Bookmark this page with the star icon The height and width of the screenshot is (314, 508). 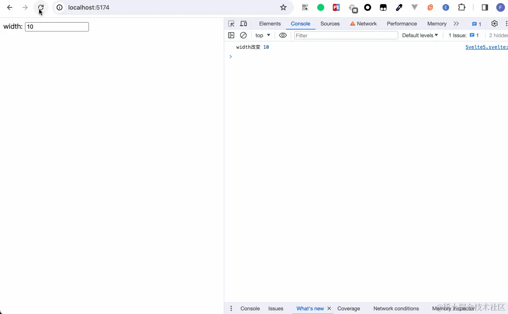point(283,7)
